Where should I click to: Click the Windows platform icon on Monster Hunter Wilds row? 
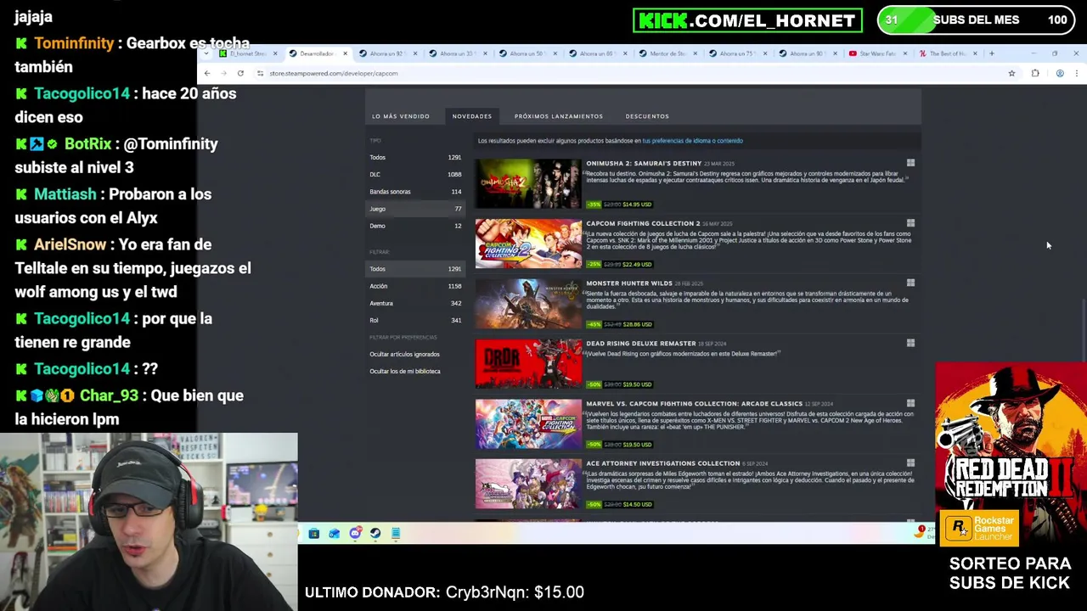click(910, 283)
